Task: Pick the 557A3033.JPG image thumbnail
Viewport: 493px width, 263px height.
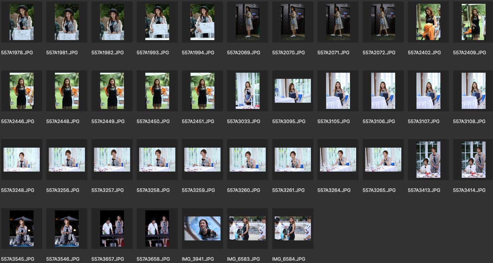Action: (x=248, y=91)
